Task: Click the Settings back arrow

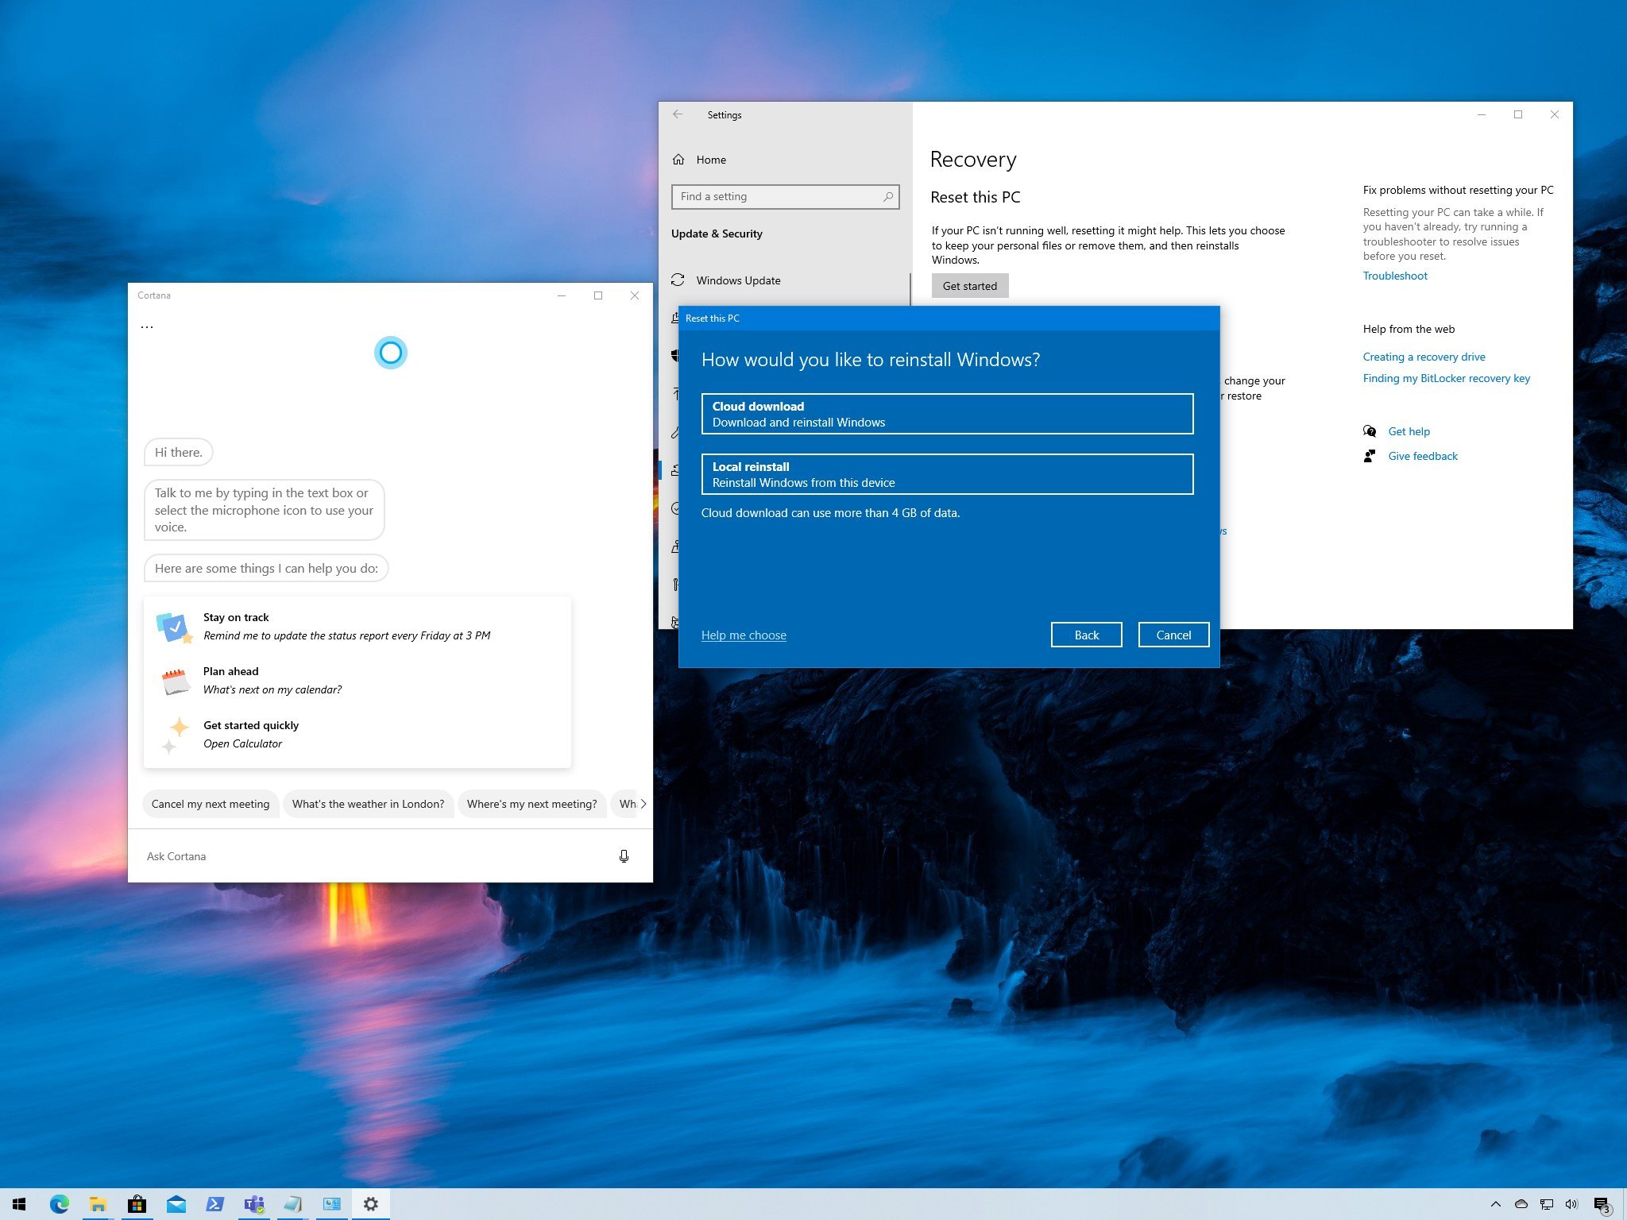Action: tap(678, 114)
